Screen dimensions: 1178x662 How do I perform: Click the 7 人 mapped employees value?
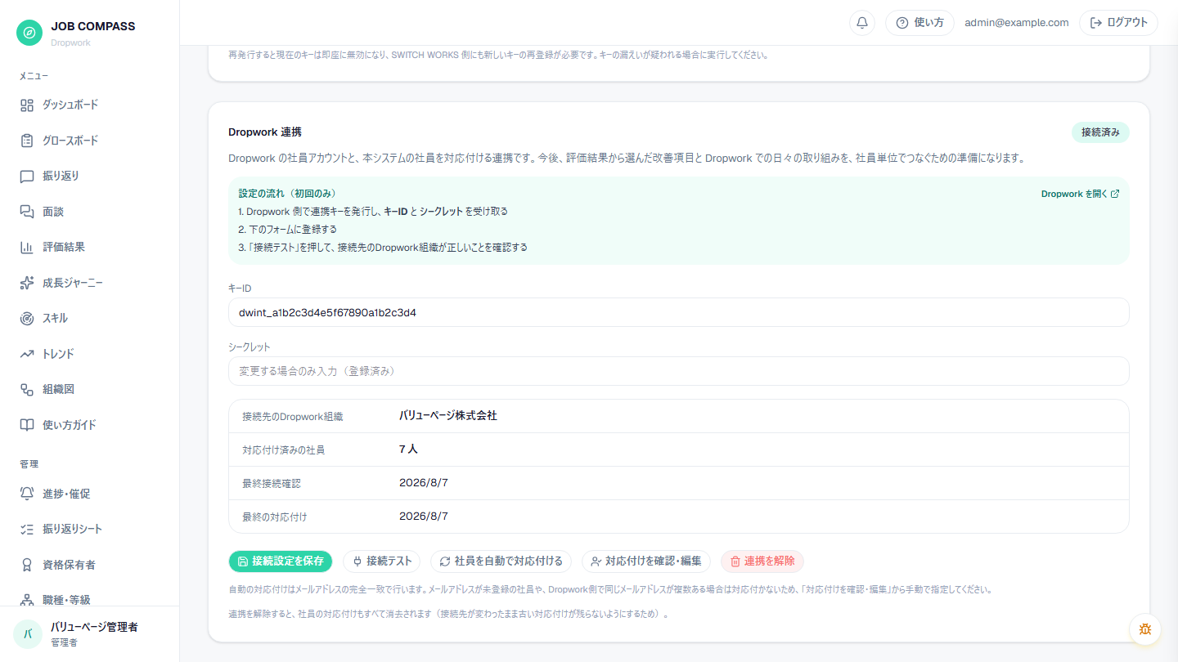(x=408, y=450)
